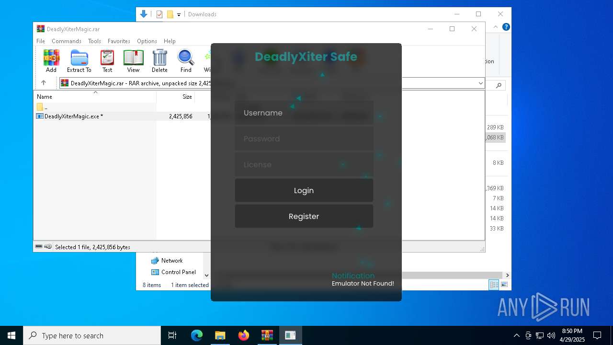Click the Password input field
Image resolution: width=613 pixels, height=345 pixels.
click(304, 138)
